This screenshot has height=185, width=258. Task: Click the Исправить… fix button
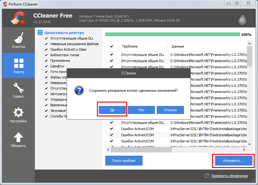[x=233, y=161]
